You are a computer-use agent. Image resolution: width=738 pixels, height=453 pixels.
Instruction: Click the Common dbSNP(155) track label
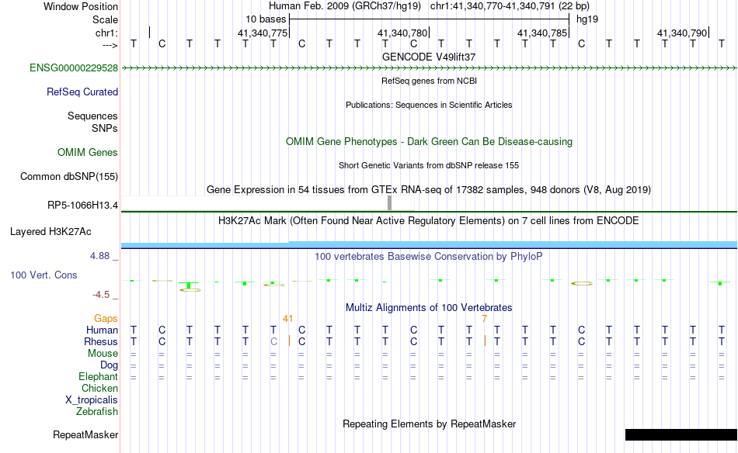[x=68, y=177]
